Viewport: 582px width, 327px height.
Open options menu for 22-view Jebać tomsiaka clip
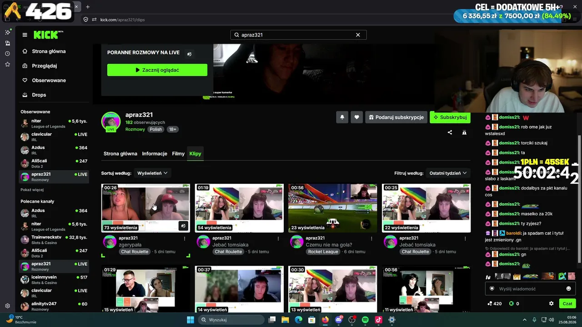pyautogui.click(x=465, y=238)
